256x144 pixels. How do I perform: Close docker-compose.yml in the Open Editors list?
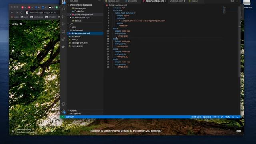70,14
